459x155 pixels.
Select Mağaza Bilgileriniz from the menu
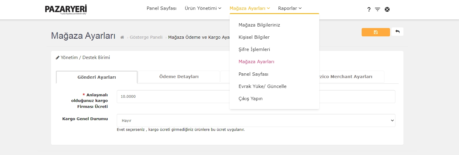(259, 25)
